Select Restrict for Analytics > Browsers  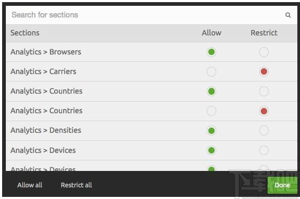[264, 52]
